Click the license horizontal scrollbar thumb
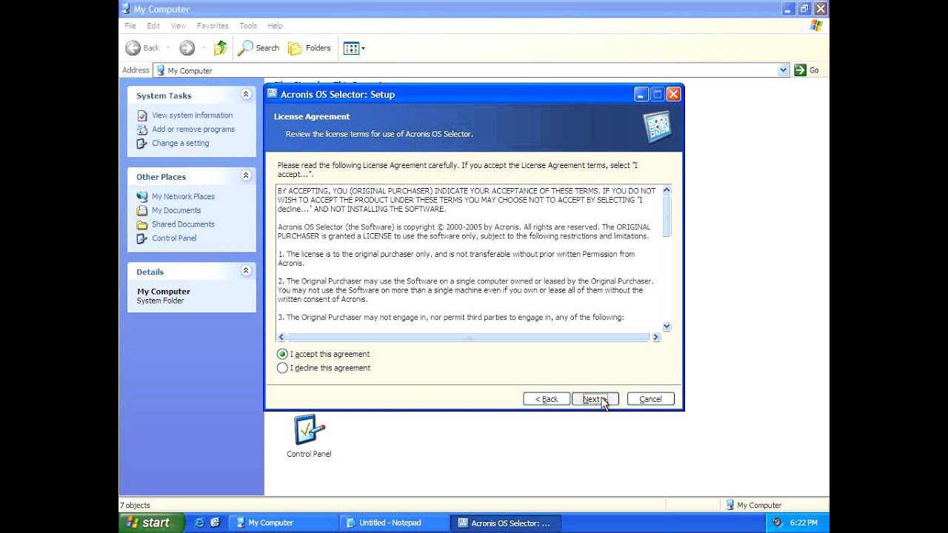The height and width of the screenshot is (533, 948). tap(468, 338)
